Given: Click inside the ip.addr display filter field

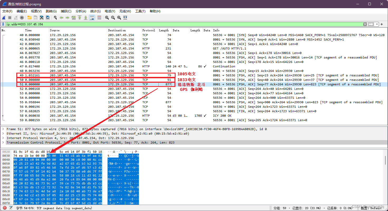Looking at the screenshot, I should pyautogui.click(x=105, y=24).
